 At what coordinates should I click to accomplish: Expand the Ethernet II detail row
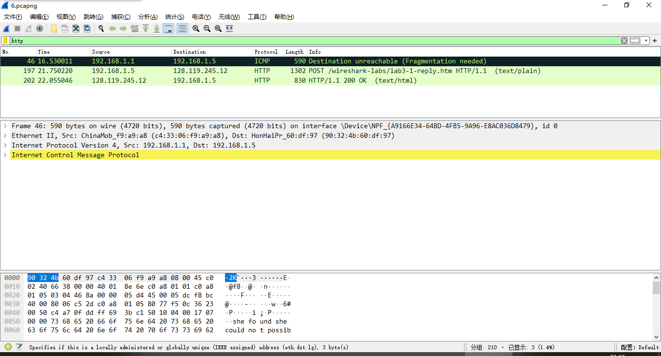coord(5,135)
